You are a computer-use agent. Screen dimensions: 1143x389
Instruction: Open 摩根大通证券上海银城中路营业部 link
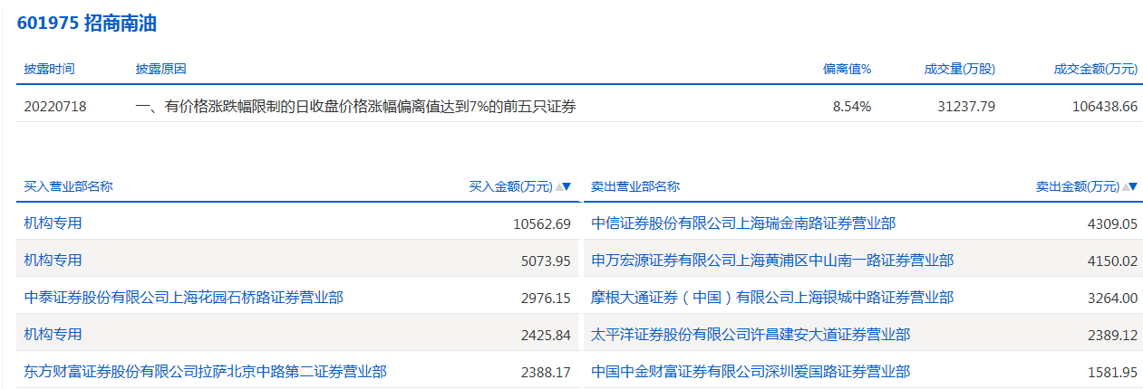coord(772,297)
